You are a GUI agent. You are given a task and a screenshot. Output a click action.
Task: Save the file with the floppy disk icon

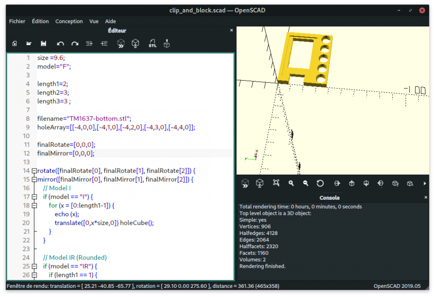click(43, 43)
